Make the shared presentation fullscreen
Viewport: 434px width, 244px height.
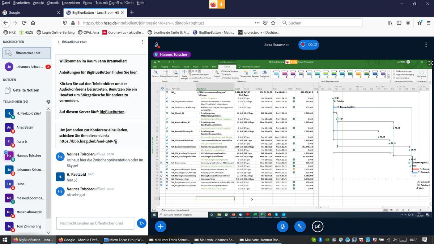[x=430, y=63]
